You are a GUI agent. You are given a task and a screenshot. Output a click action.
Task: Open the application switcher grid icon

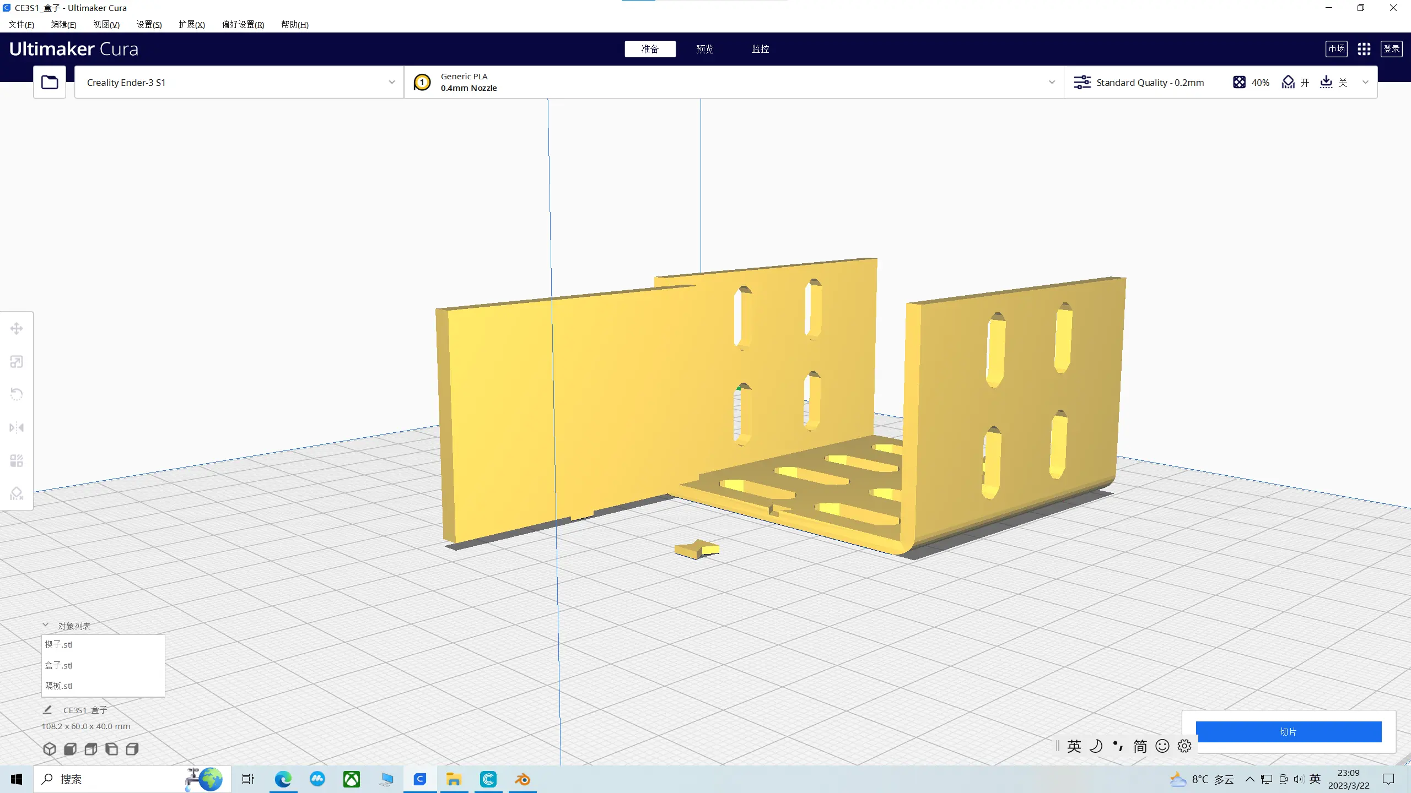pyautogui.click(x=1364, y=49)
